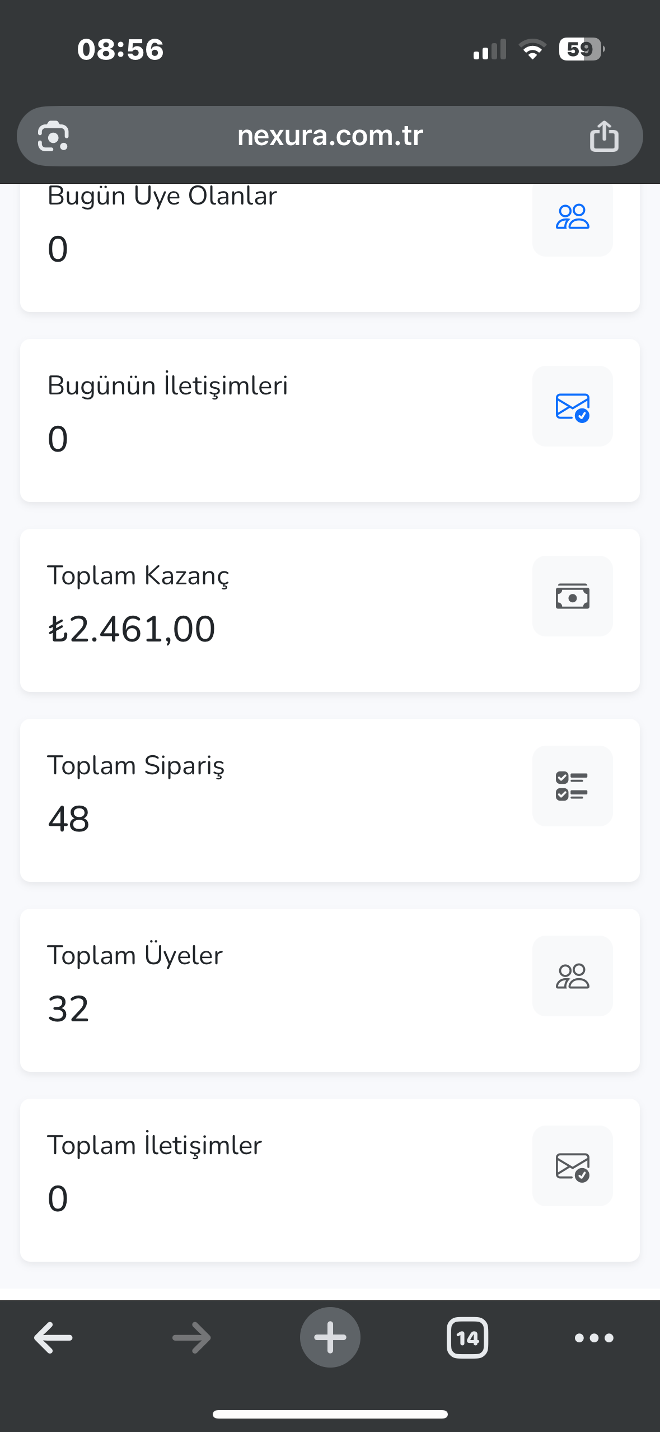Open the Toplam Üyeler card

[x=330, y=991]
